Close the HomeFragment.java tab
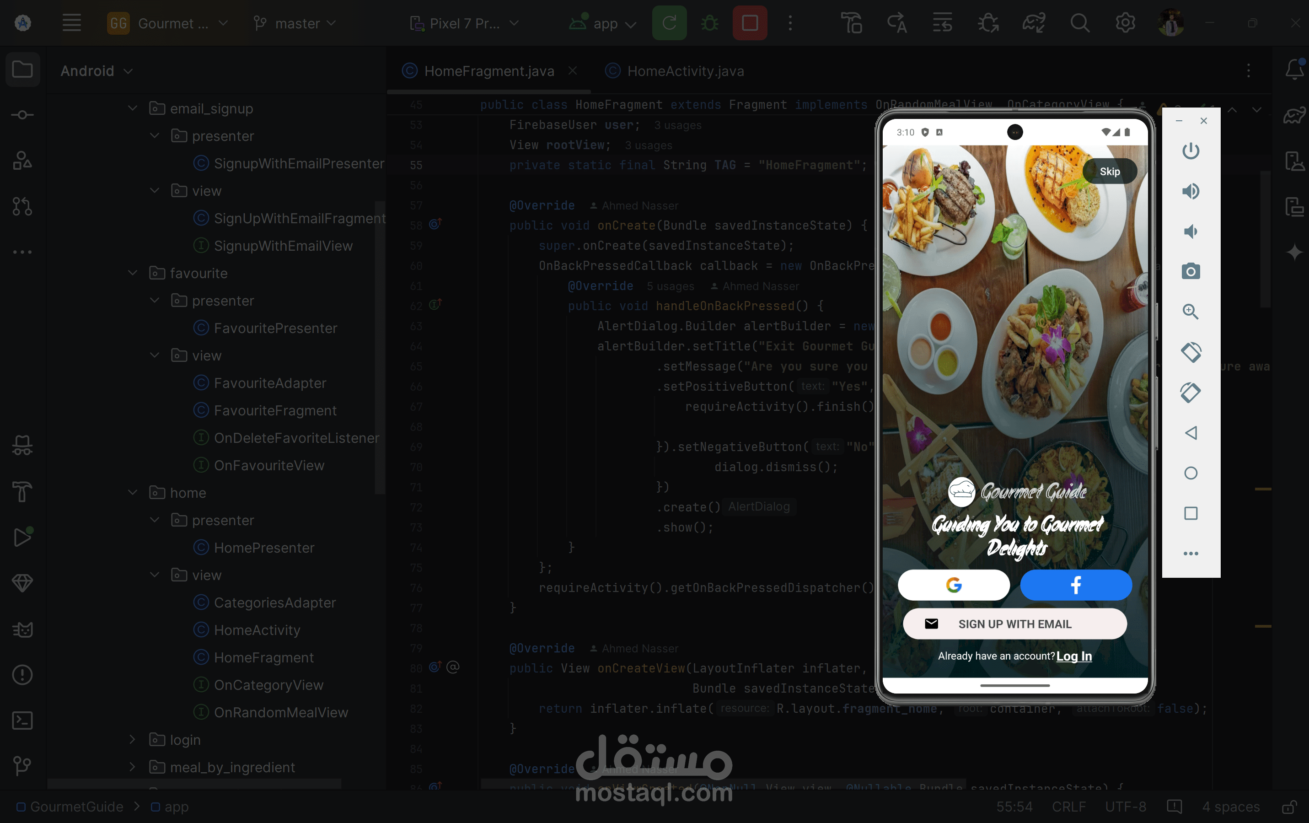 [x=573, y=70]
